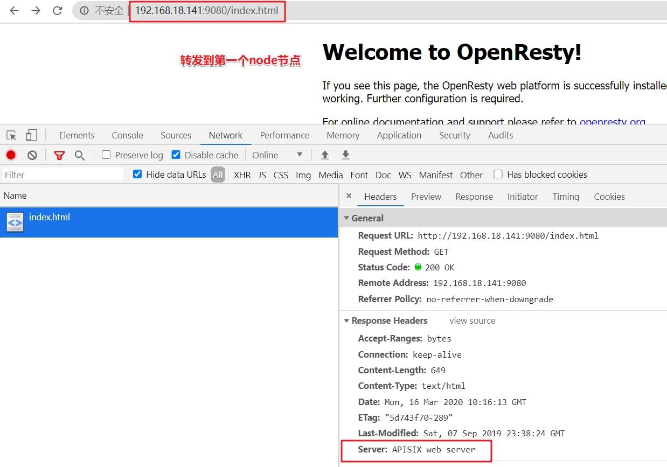Click view source in Response Headers
This screenshot has width=667, height=467.
coord(473,320)
